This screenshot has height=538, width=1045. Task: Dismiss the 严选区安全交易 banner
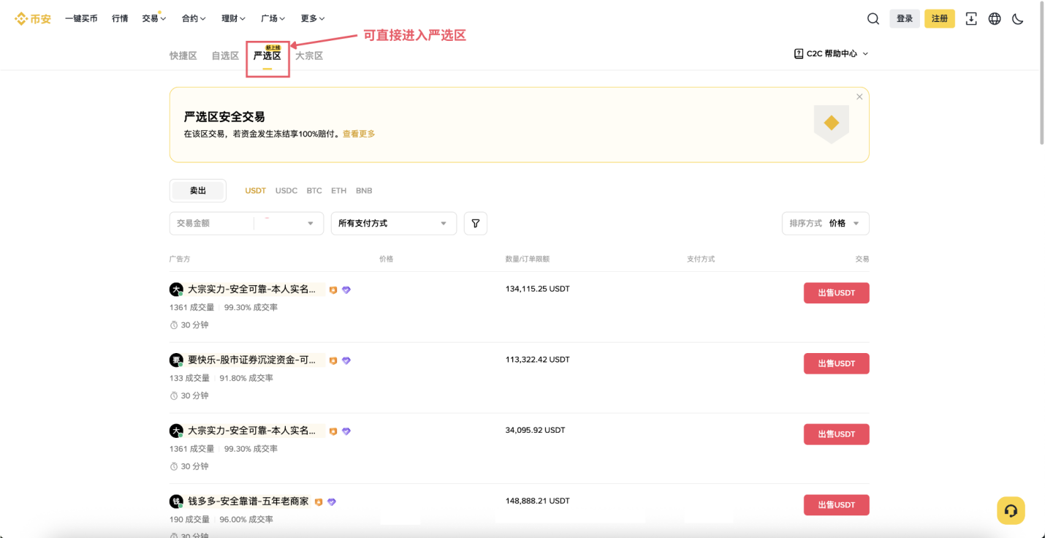coord(859,96)
